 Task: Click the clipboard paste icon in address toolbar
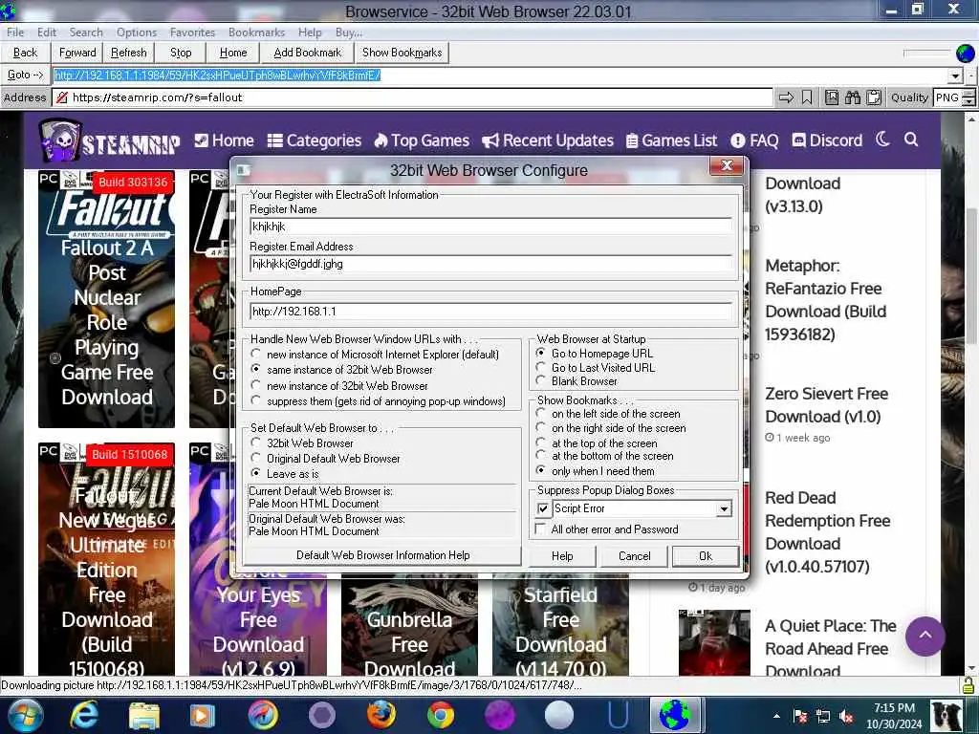(x=874, y=97)
